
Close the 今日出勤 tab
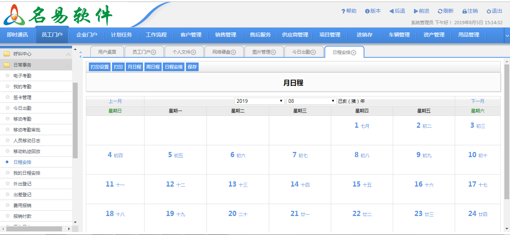(313, 53)
